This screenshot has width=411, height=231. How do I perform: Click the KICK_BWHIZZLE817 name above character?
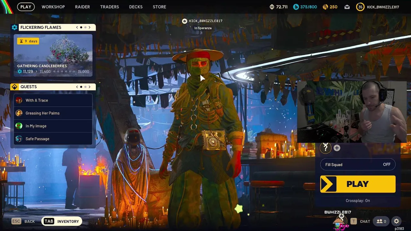[206, 21]
